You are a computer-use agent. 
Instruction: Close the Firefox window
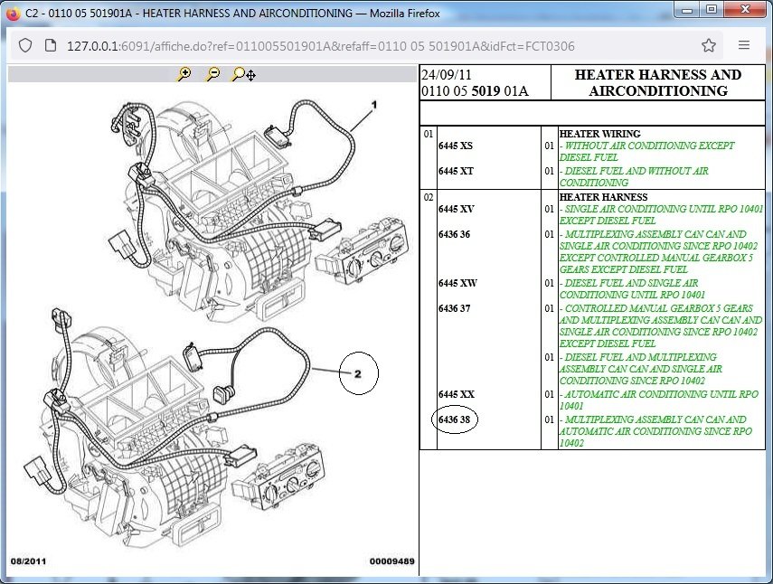(x=746, y=9)
